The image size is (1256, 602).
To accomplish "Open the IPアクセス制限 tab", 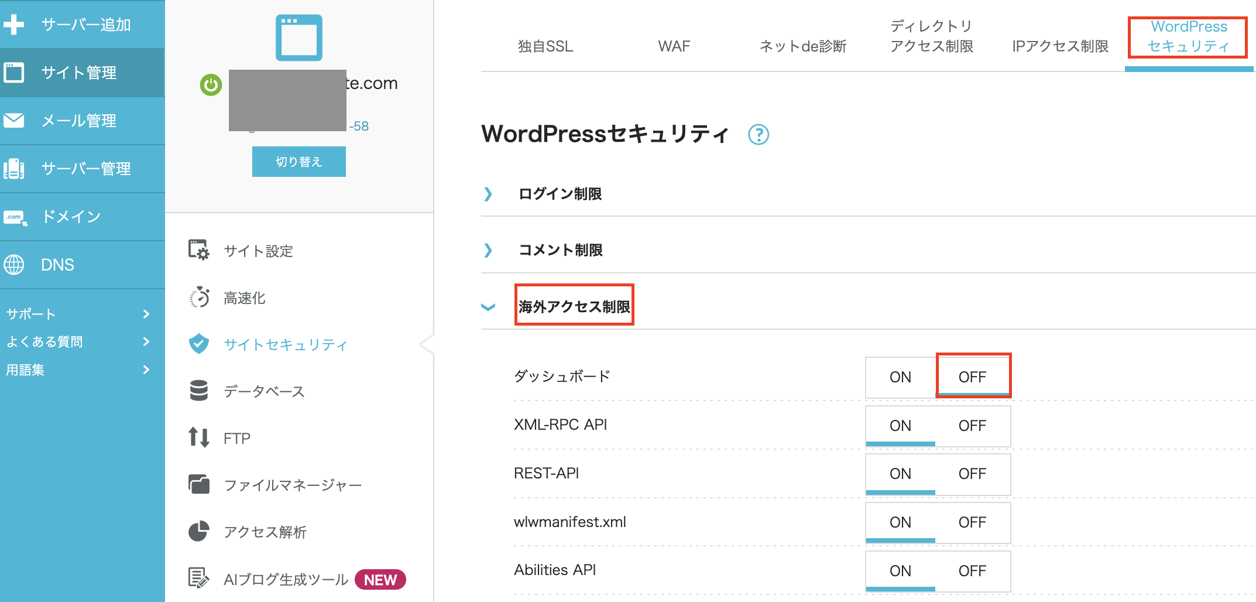I will click(1061, 46).
